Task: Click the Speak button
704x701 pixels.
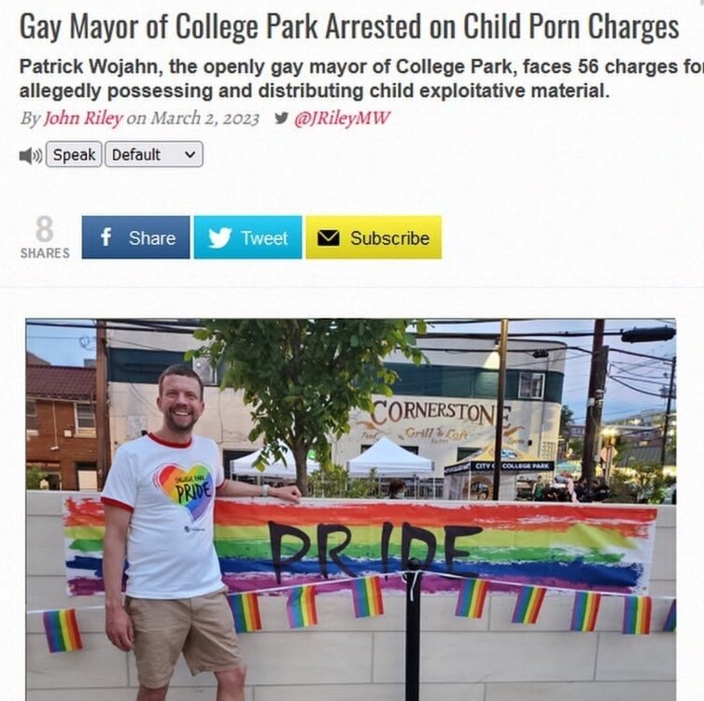Action: pyautogui.click(x=74, y=154)
